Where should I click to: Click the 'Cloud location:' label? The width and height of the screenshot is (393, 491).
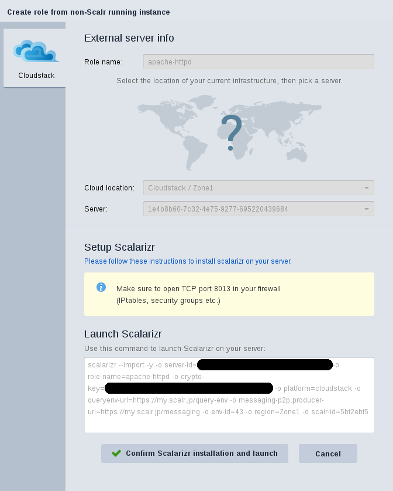[109, 188]
